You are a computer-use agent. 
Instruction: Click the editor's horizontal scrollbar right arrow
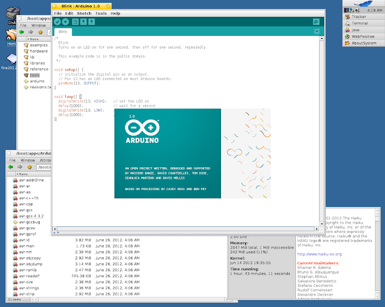pyautogui.click(x=317, y=229)
